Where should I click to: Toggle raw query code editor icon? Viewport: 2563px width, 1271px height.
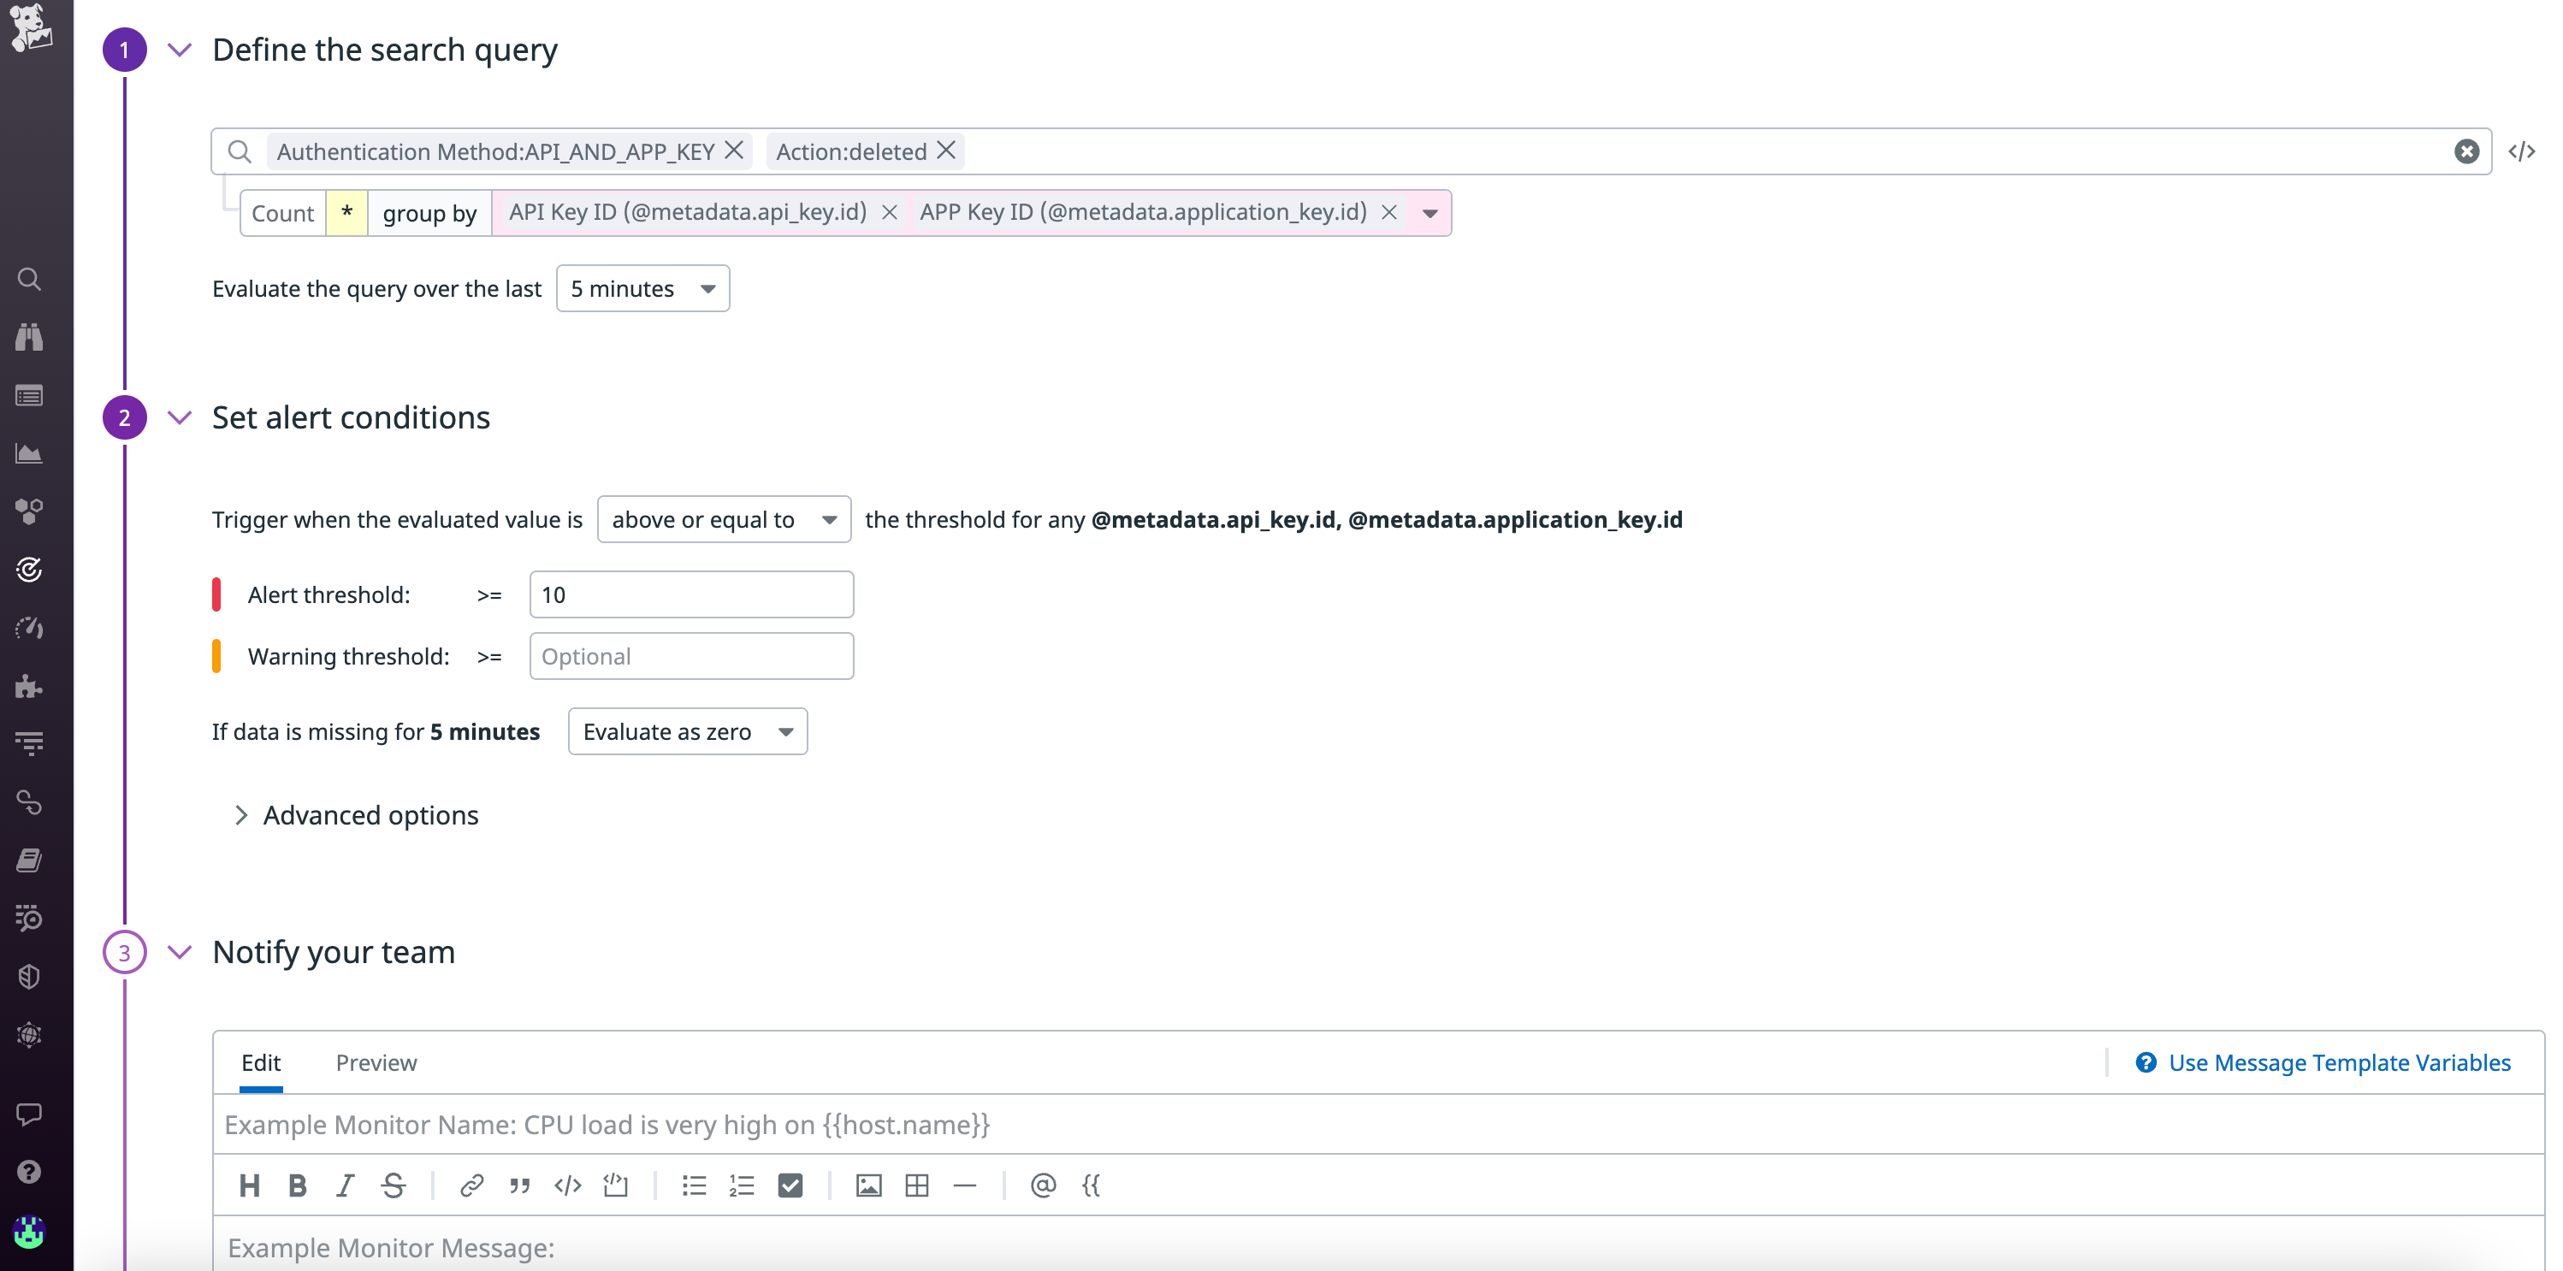point(2520,151)
